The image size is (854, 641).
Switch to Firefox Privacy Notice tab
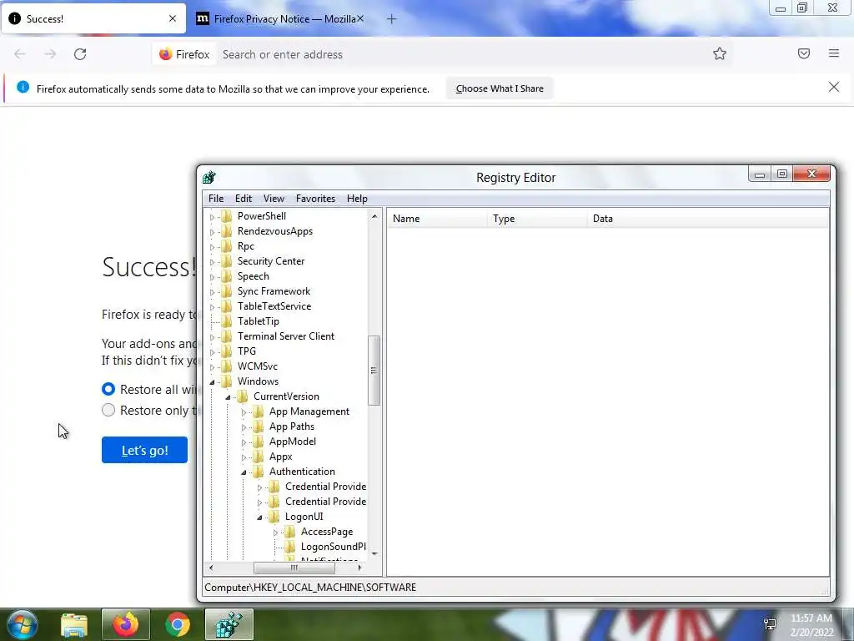(x=280, y=19)
